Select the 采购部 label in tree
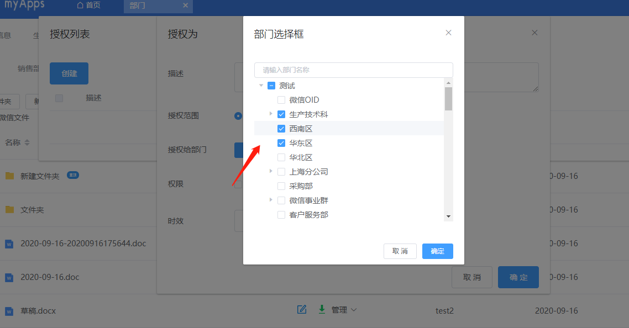This screenshot has height=328, width=629. pos(301,186)
